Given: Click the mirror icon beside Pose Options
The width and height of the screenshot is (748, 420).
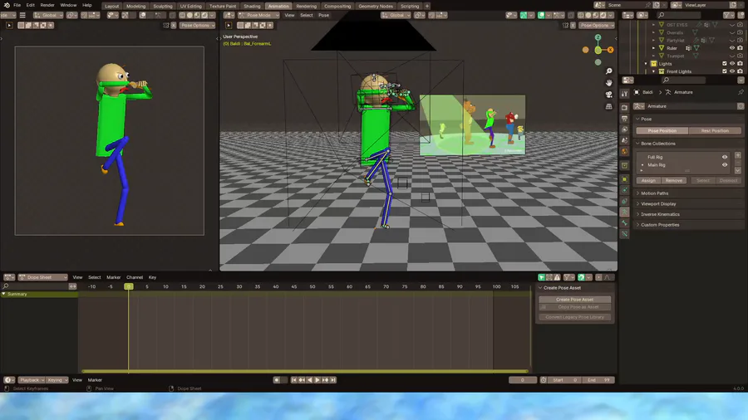Looking at the screenshot, I should [565, 25].
